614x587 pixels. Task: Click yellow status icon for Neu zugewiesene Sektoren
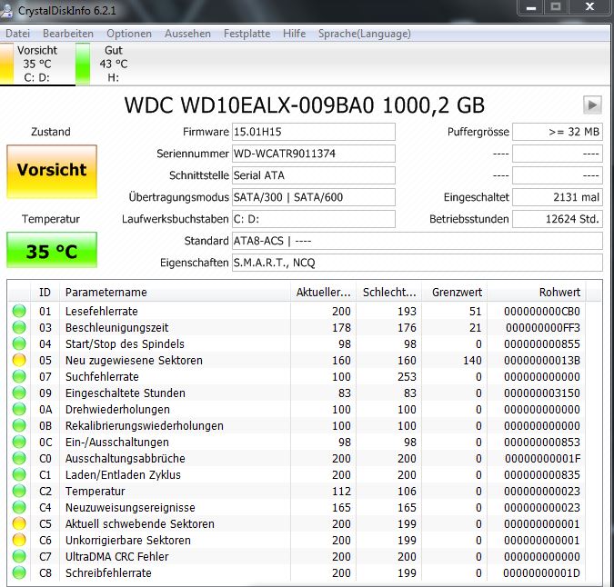(x=19, y=360)
